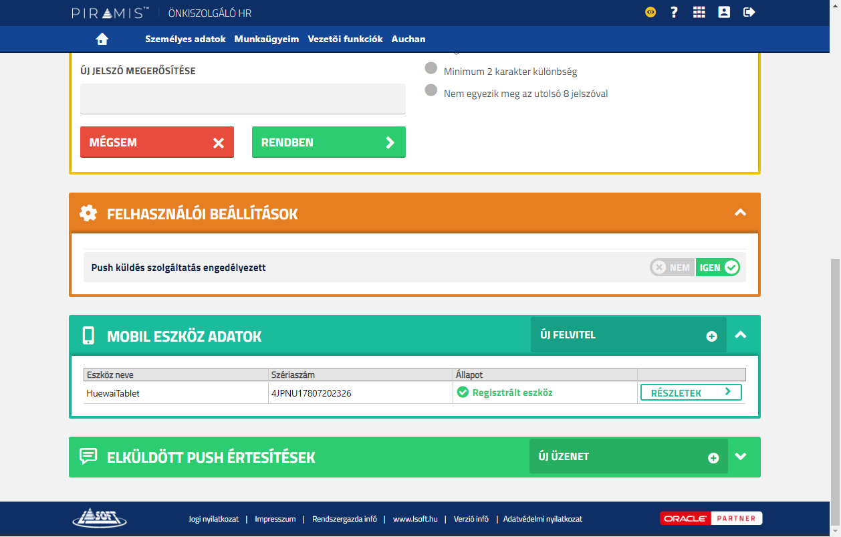Image resolution: width=841 pixels, height=537 pixels.
Task: Open the apps grid icon
Action: [699, 12]
